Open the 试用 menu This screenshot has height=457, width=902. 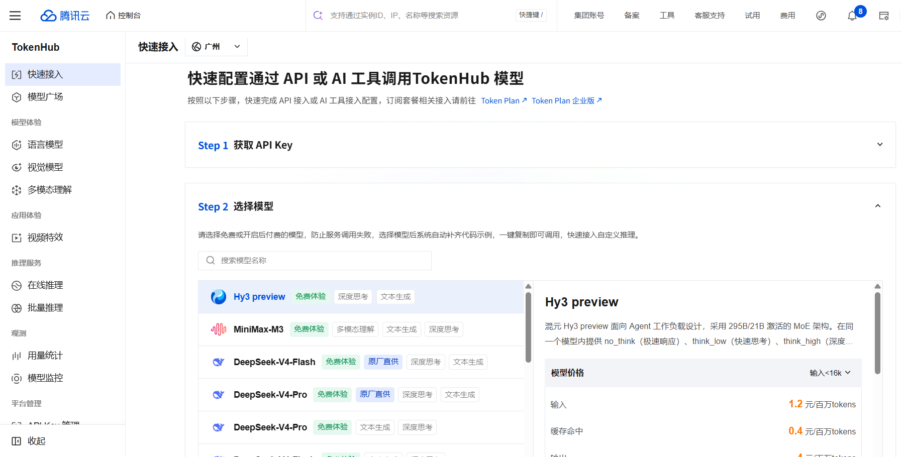pyautogui.click(x=752, y=16)
